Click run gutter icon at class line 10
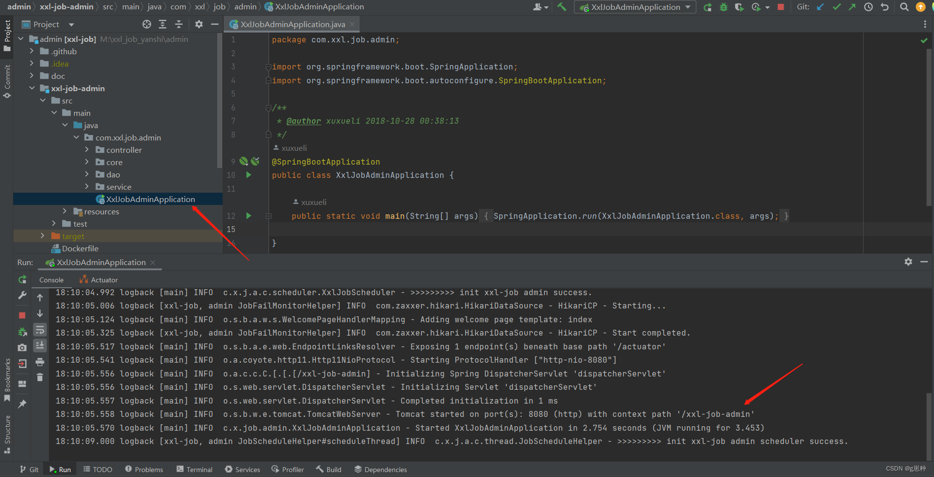 pyautogui.click(x=249, y=175)
